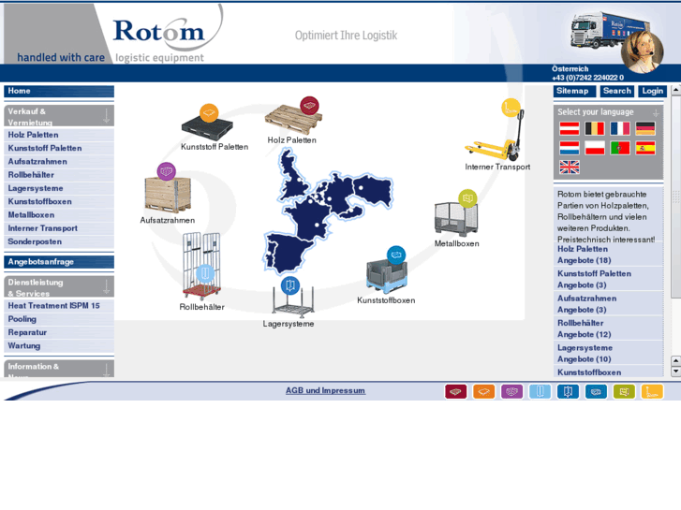Open Interner Transport in the left menu
681x510 pixels.
(59, 228)
